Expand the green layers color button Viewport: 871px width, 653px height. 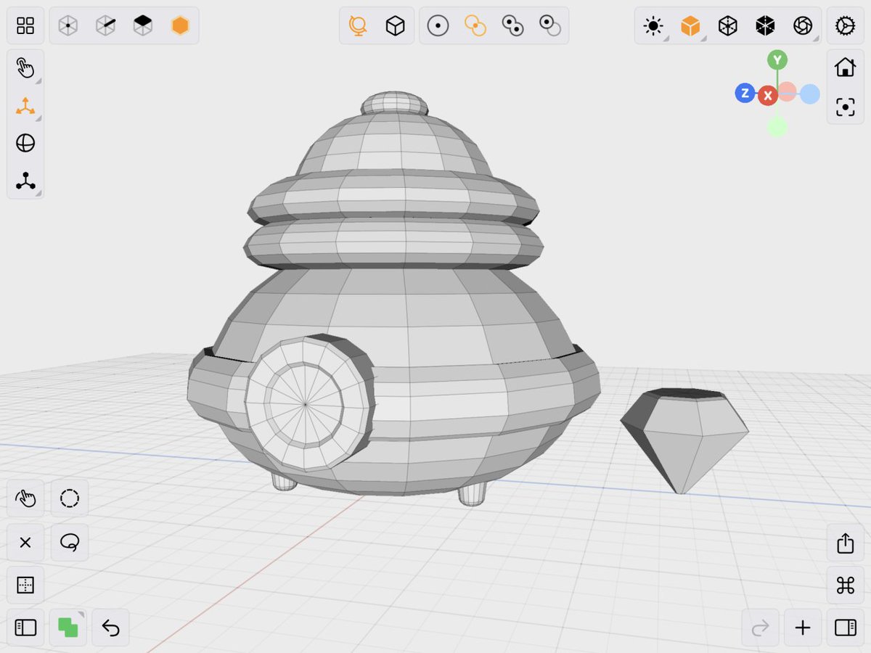point(68,628)
